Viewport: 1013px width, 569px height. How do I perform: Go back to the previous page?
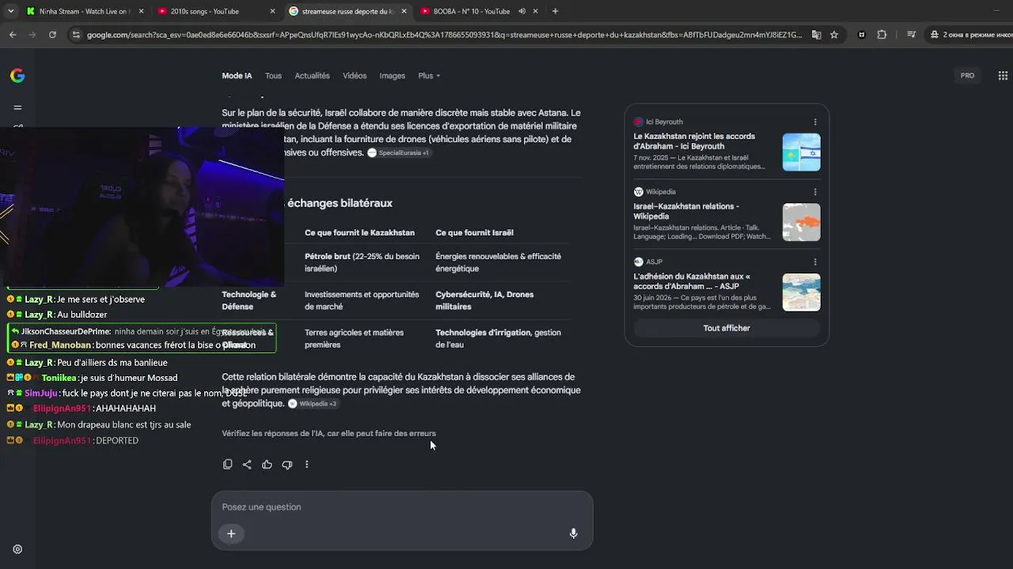tap(13, 35)
